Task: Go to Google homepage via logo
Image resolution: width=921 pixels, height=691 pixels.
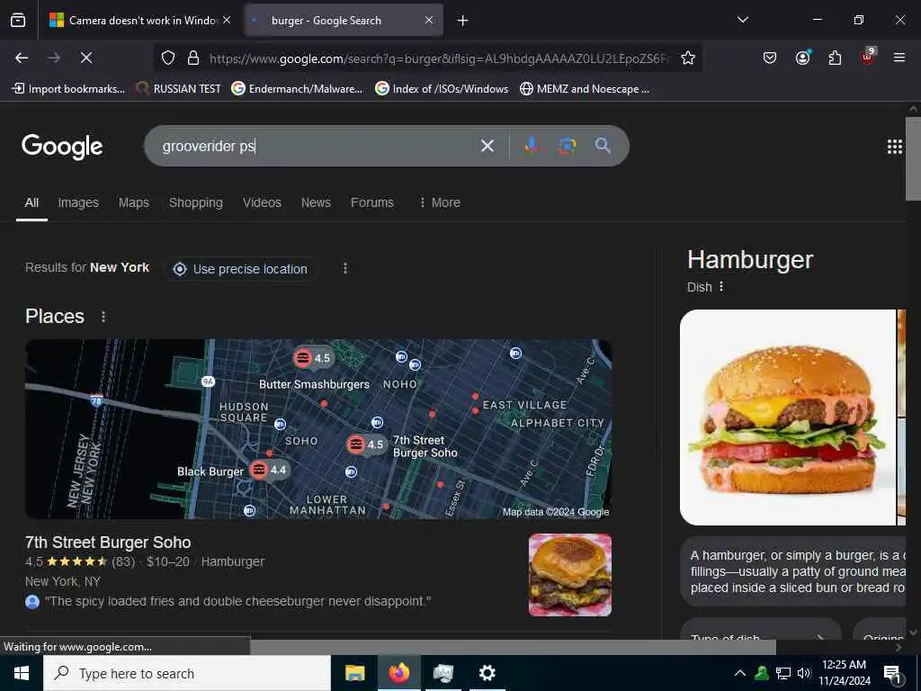Action: 62,147
